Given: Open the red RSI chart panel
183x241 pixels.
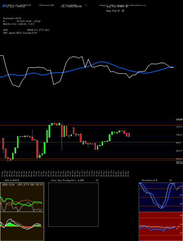Looking at the screenshot, I should pos(161,226).
